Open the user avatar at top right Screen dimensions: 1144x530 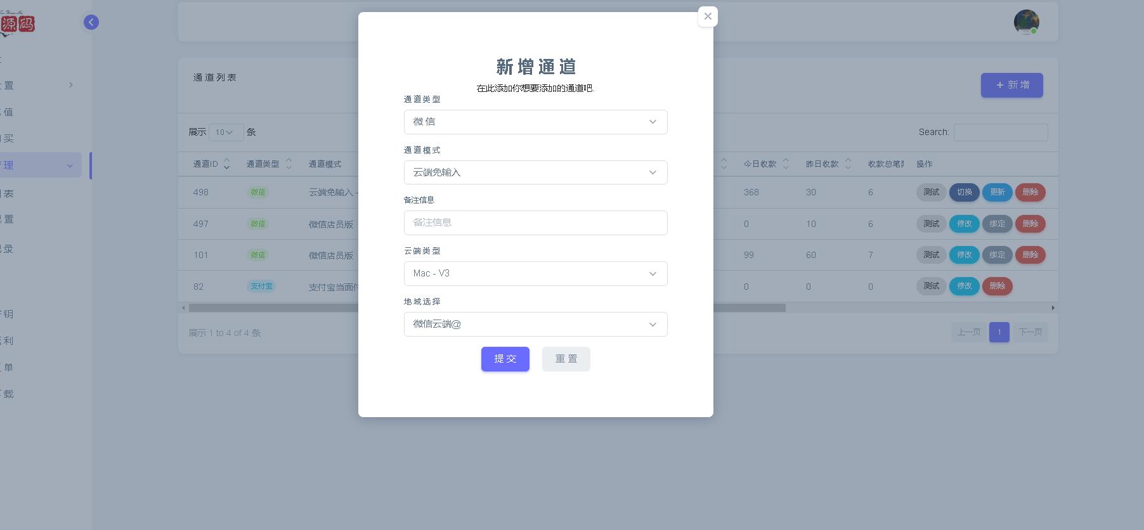click(1026, 22)
